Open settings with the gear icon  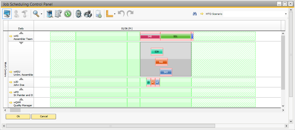(79, 14)
